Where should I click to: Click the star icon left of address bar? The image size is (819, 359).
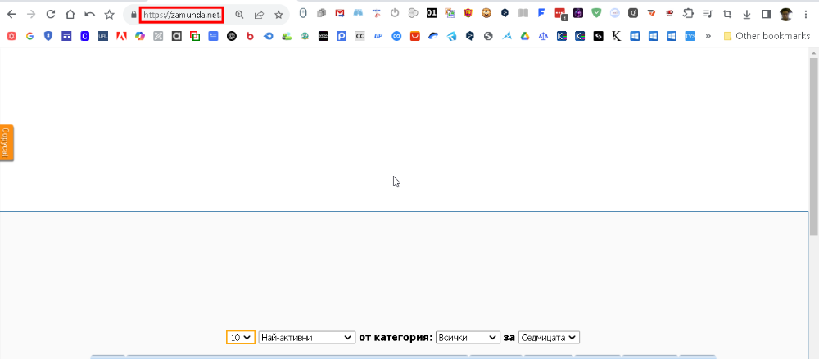[x=109, y=15]
